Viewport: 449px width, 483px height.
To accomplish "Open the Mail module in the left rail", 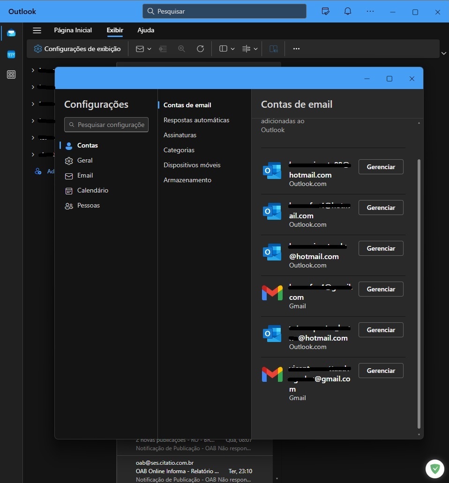I will click(11, 33).
